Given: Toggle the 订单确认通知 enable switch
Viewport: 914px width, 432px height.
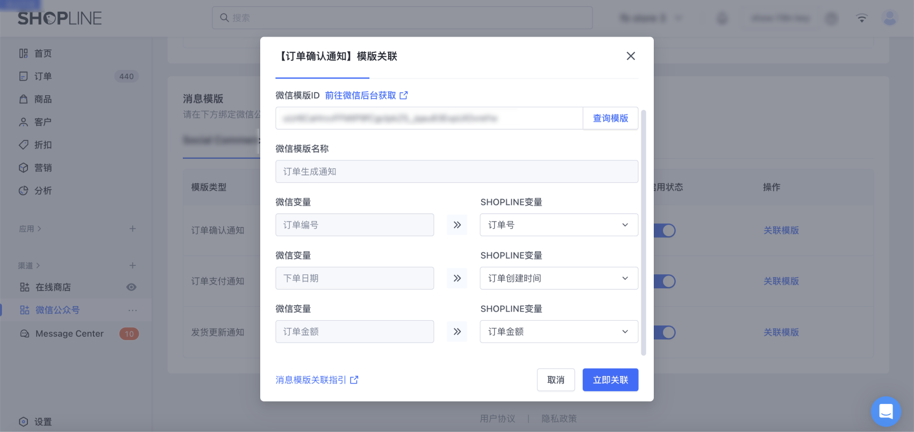Looking at the screenshot, I should tap(665, 230).
